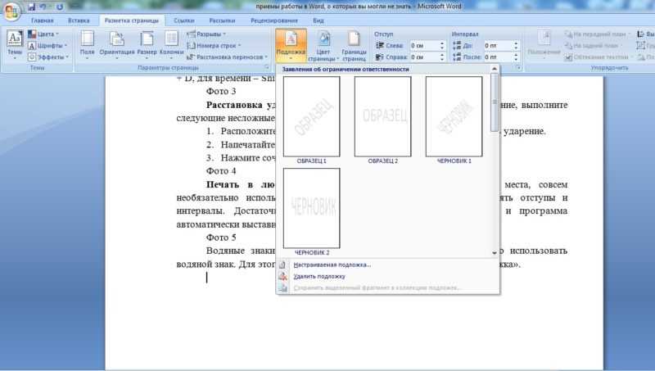Image resolution: width=655 pixels, height=371 pixels.
Task: Open Breaks (Разрывы) dropdown
Action: click(206, 34)
